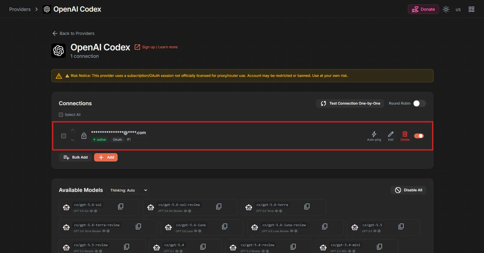The width and height of the screenshot is (484, 253).
Task: Click the masked email of the connection
Action: (x=119, y=133)
